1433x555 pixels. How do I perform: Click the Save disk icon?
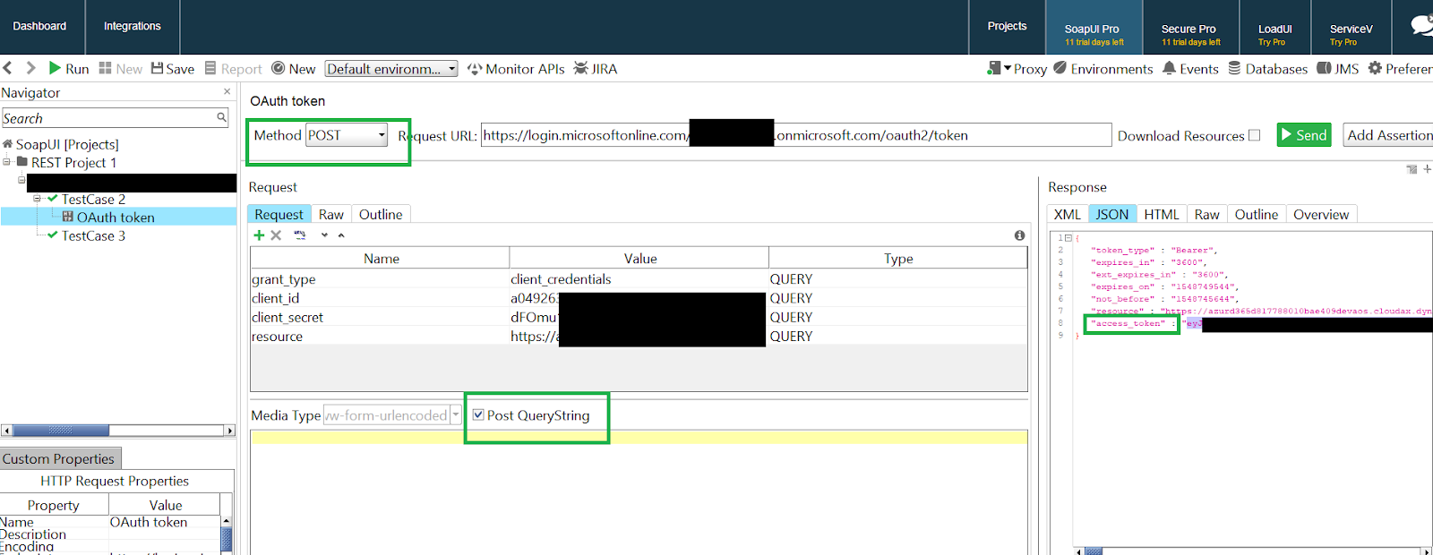[158, 68]
